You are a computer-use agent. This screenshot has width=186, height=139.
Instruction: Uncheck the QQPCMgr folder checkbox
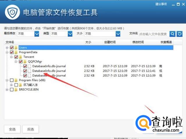point(21,62)
